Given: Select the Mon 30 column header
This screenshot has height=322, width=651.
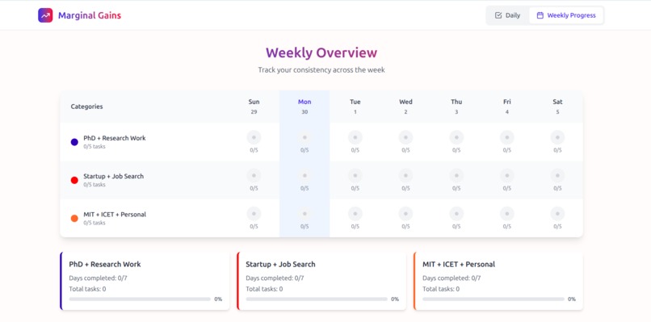Looking at the screenshot, I should [304, 107].
